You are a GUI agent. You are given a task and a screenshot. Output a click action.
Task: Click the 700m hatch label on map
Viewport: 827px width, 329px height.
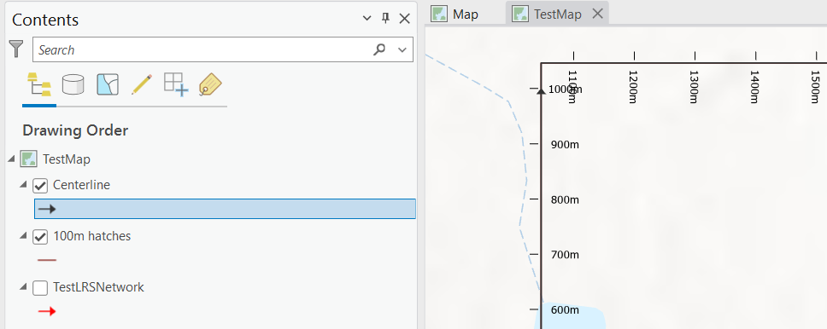click(x=565, y=255)
